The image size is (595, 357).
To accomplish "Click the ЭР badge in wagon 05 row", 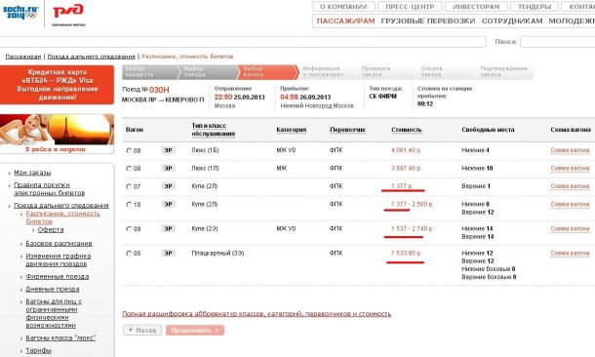I will [x=168, y=253].
